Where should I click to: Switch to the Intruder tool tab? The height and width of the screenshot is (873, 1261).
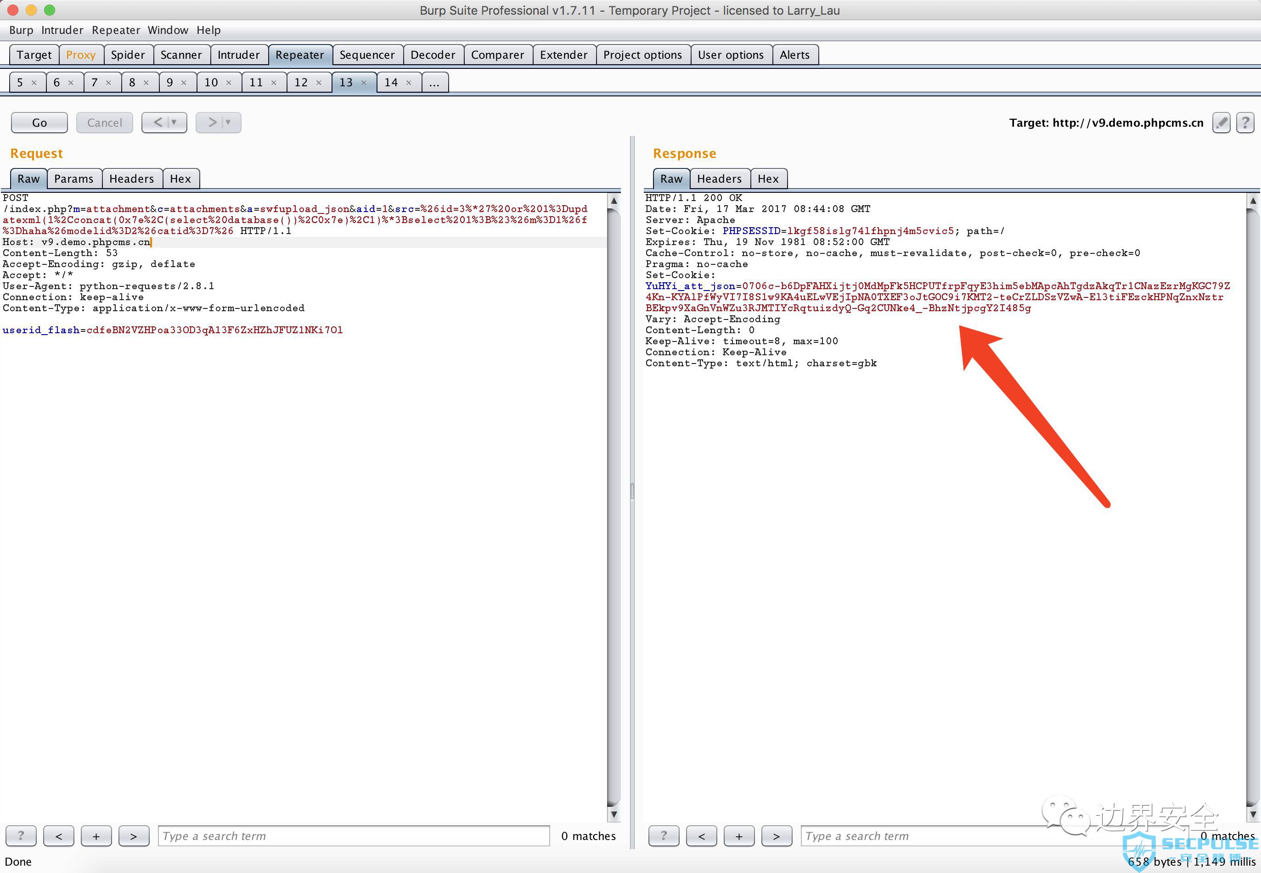pos(239,55)
